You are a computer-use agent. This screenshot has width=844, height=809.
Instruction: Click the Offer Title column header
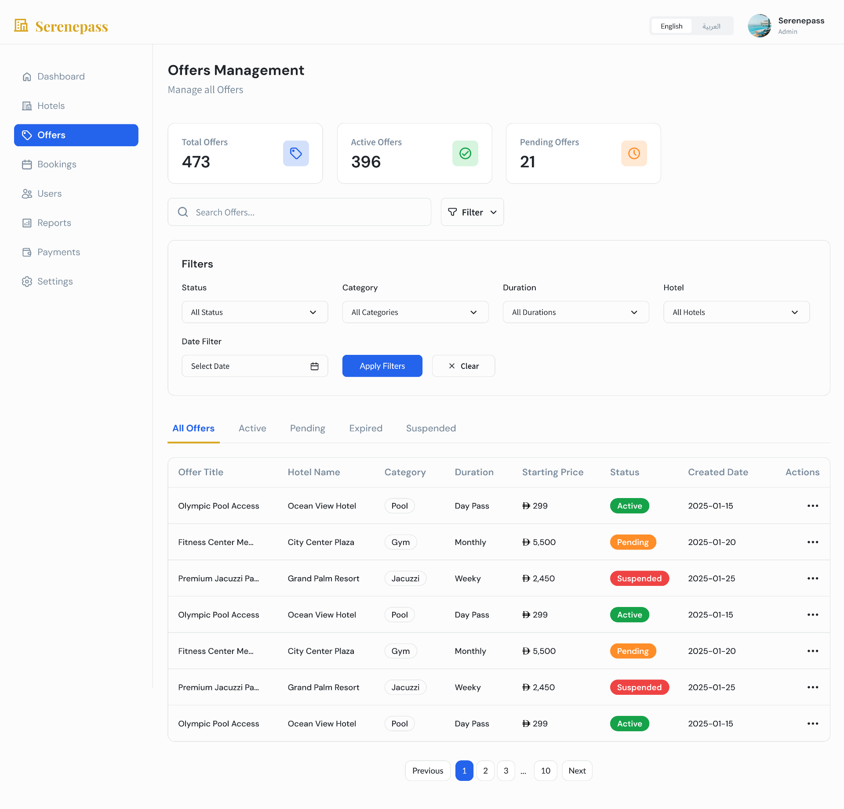200,472
